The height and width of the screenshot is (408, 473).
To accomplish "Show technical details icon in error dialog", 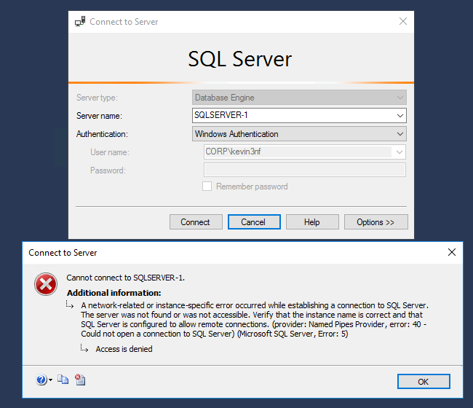I will pos(80,380).
